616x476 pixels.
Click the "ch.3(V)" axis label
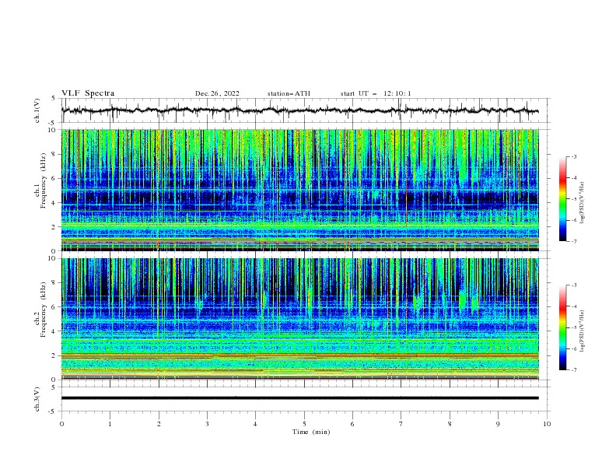click(x=37, y=399)
